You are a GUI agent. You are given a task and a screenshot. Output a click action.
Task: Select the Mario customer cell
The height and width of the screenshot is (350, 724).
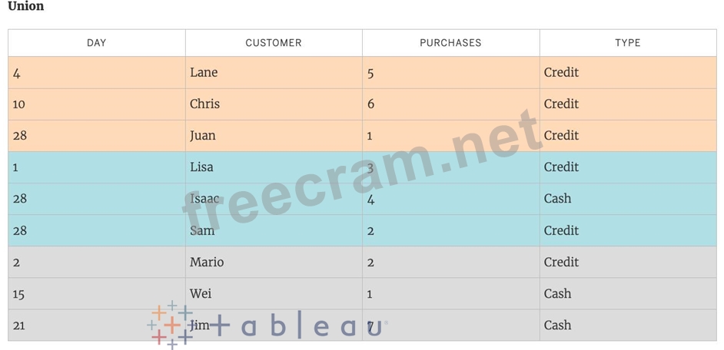pyautogui.click(x=207, y=262)
